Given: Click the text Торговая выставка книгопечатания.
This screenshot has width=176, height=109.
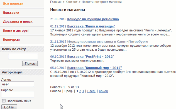Looking at the screenshot, I should 77,61.
